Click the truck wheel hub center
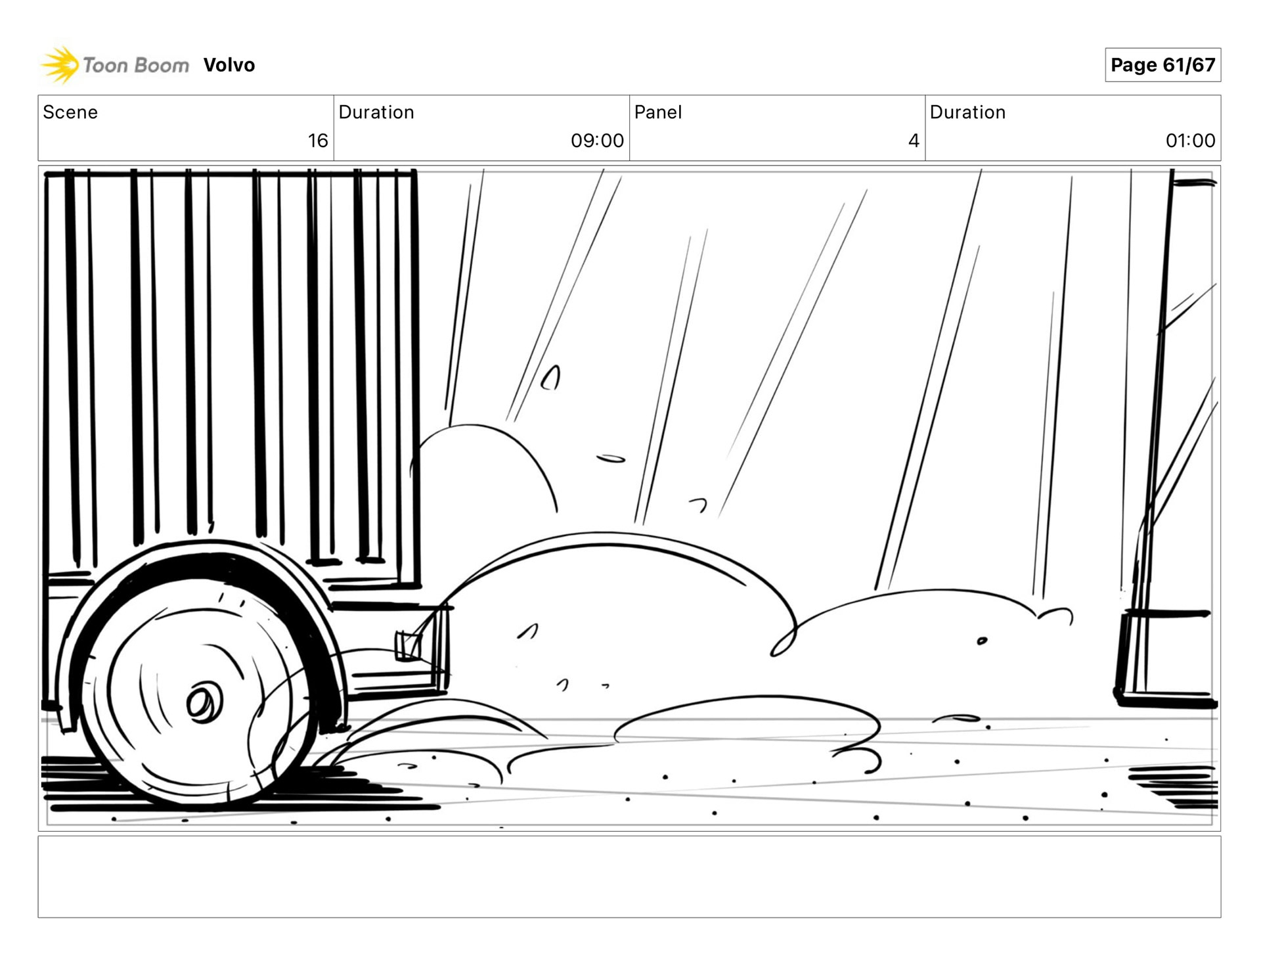 coord(203,703)
